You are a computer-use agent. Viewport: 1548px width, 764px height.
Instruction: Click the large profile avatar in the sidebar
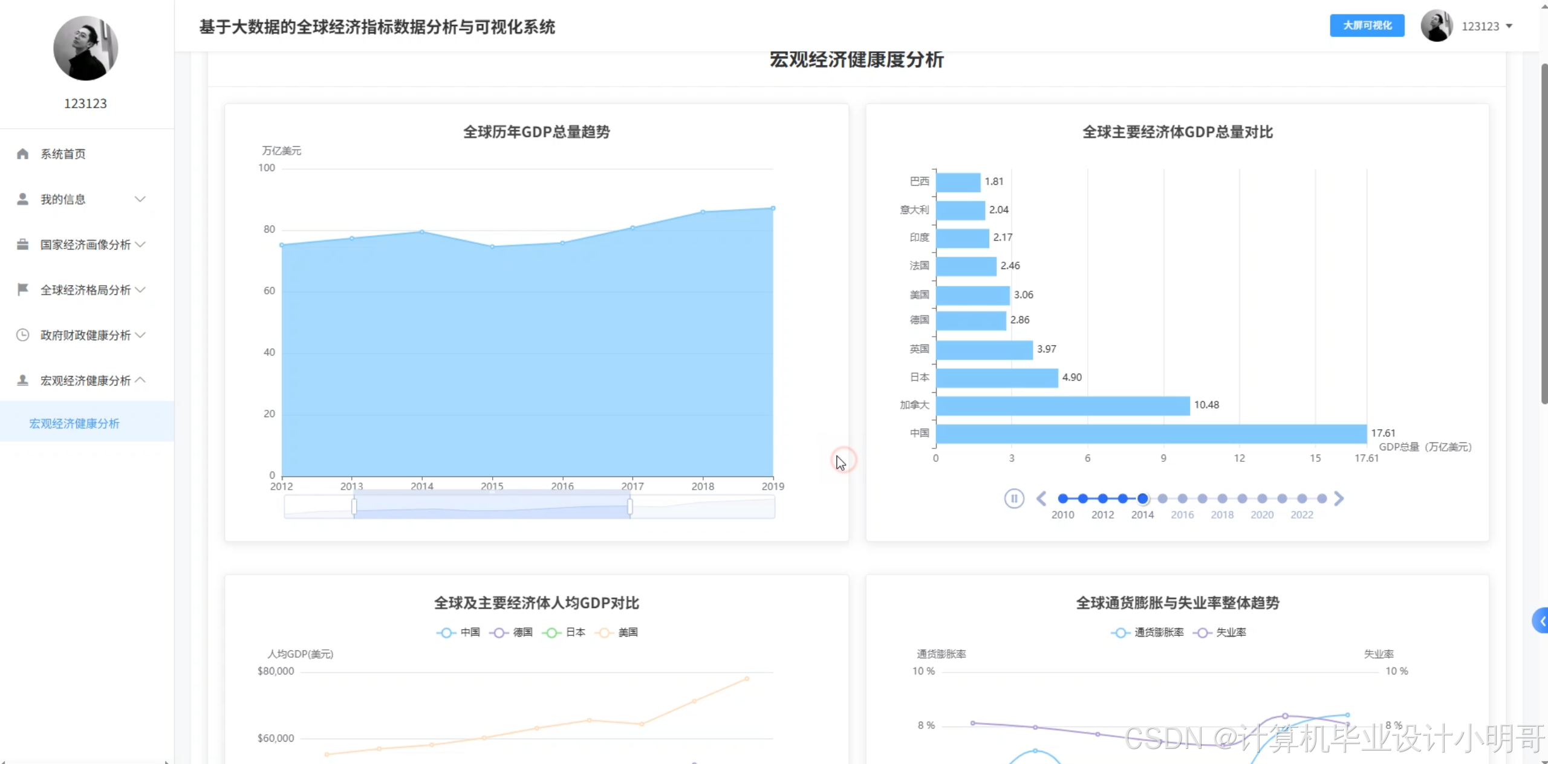click(x=85, y=48)
